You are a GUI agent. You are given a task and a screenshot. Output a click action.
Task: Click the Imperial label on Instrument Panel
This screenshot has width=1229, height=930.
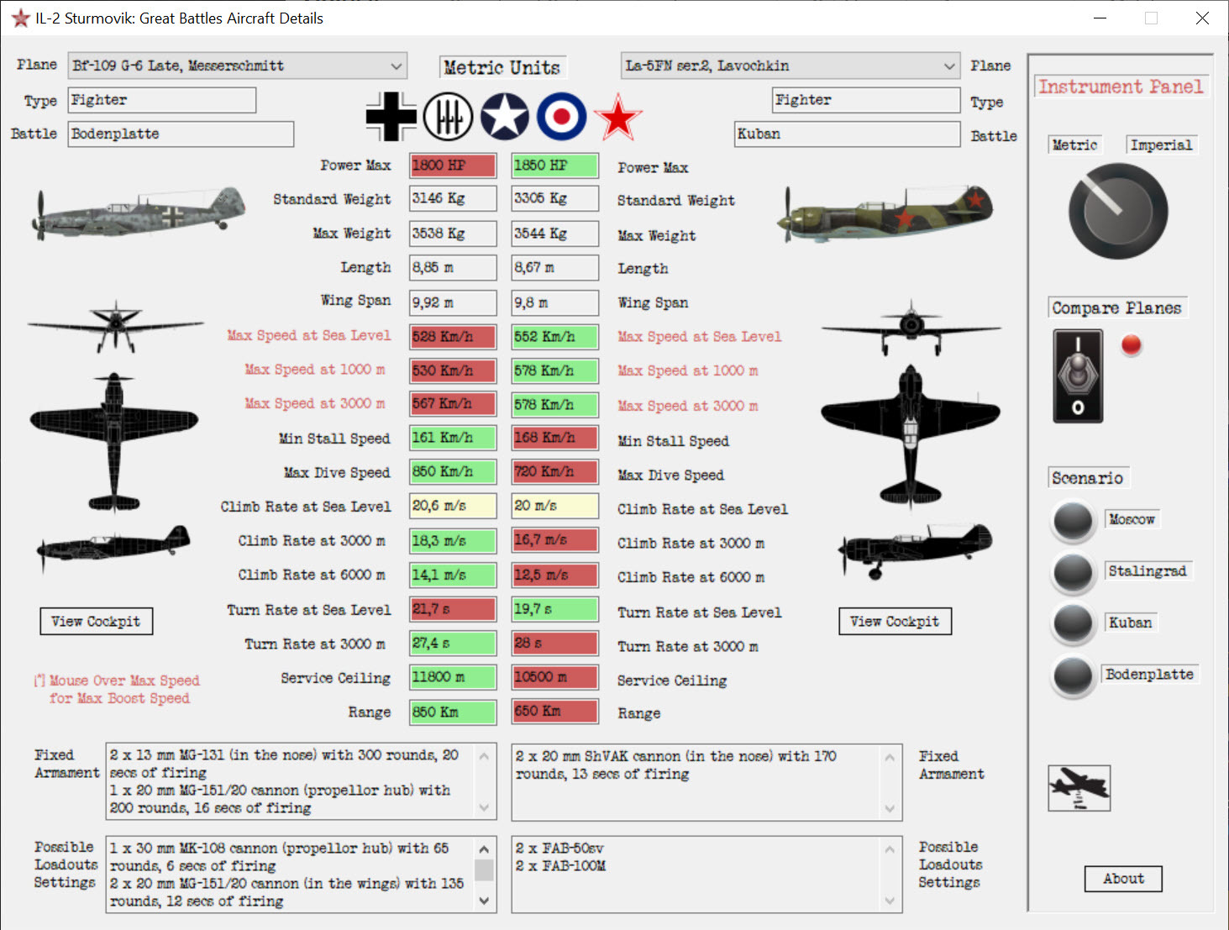point(1162,145)
